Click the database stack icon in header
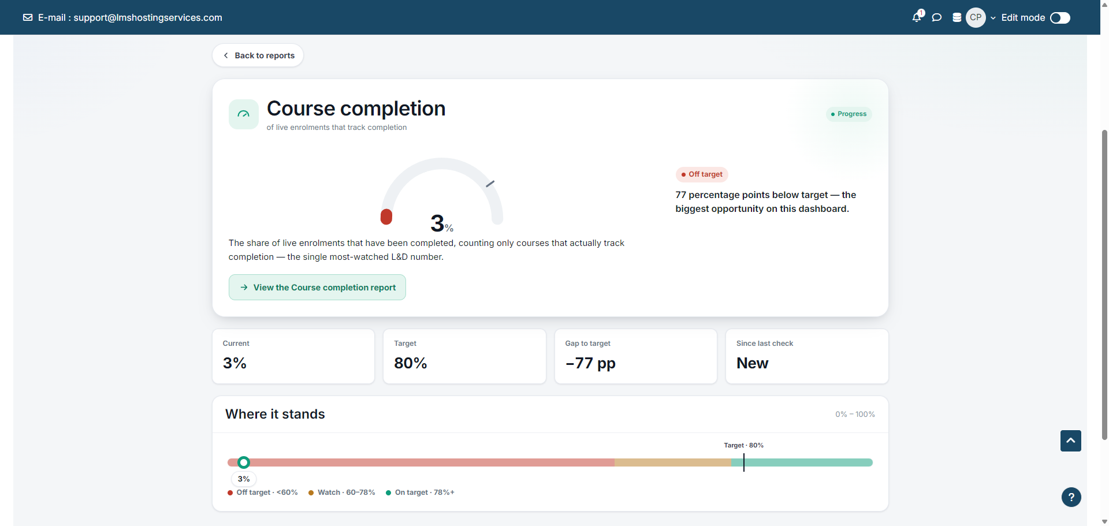The image size is (1109, 526). pyautogui.click(x=957, y=17)
